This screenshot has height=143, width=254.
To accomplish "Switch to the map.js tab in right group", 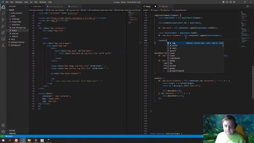I will pyautogui.click(x=148, y=6).
